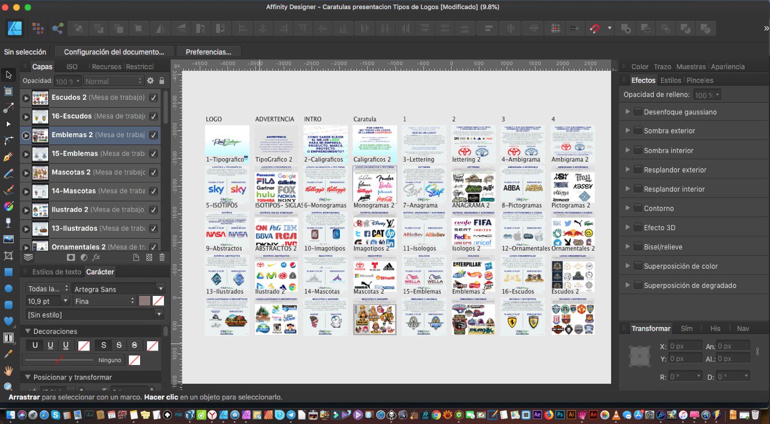Toggle the snapping magnet icon
770x424 pixels.
click(x=594, y=28)
